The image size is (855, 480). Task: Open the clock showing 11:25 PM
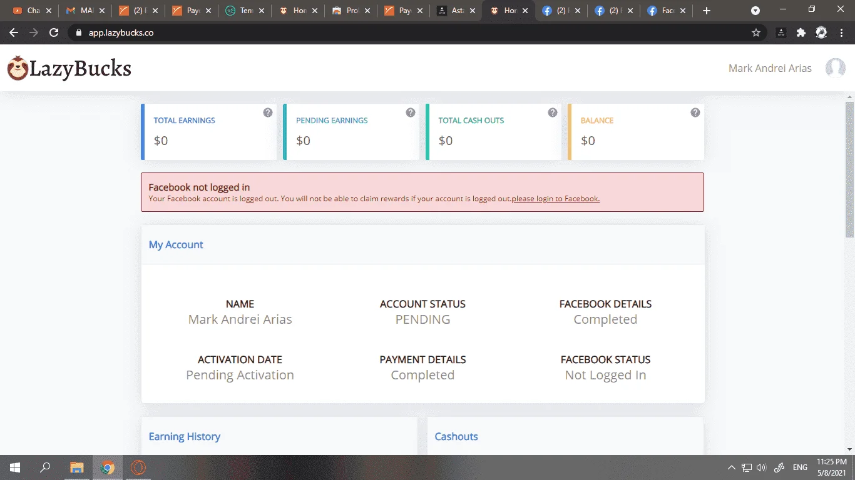(x=832, y=467)
